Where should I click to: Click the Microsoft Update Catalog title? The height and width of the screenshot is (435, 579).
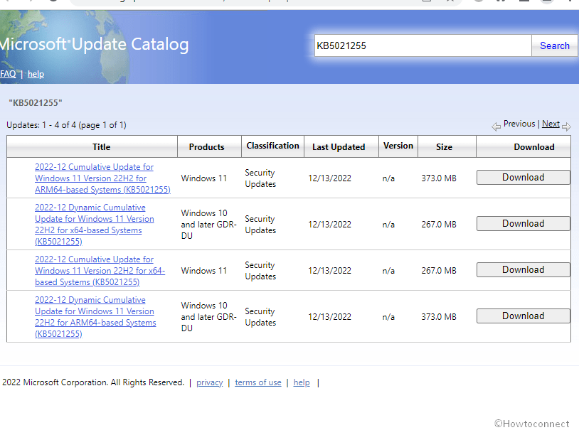(94, 44)
